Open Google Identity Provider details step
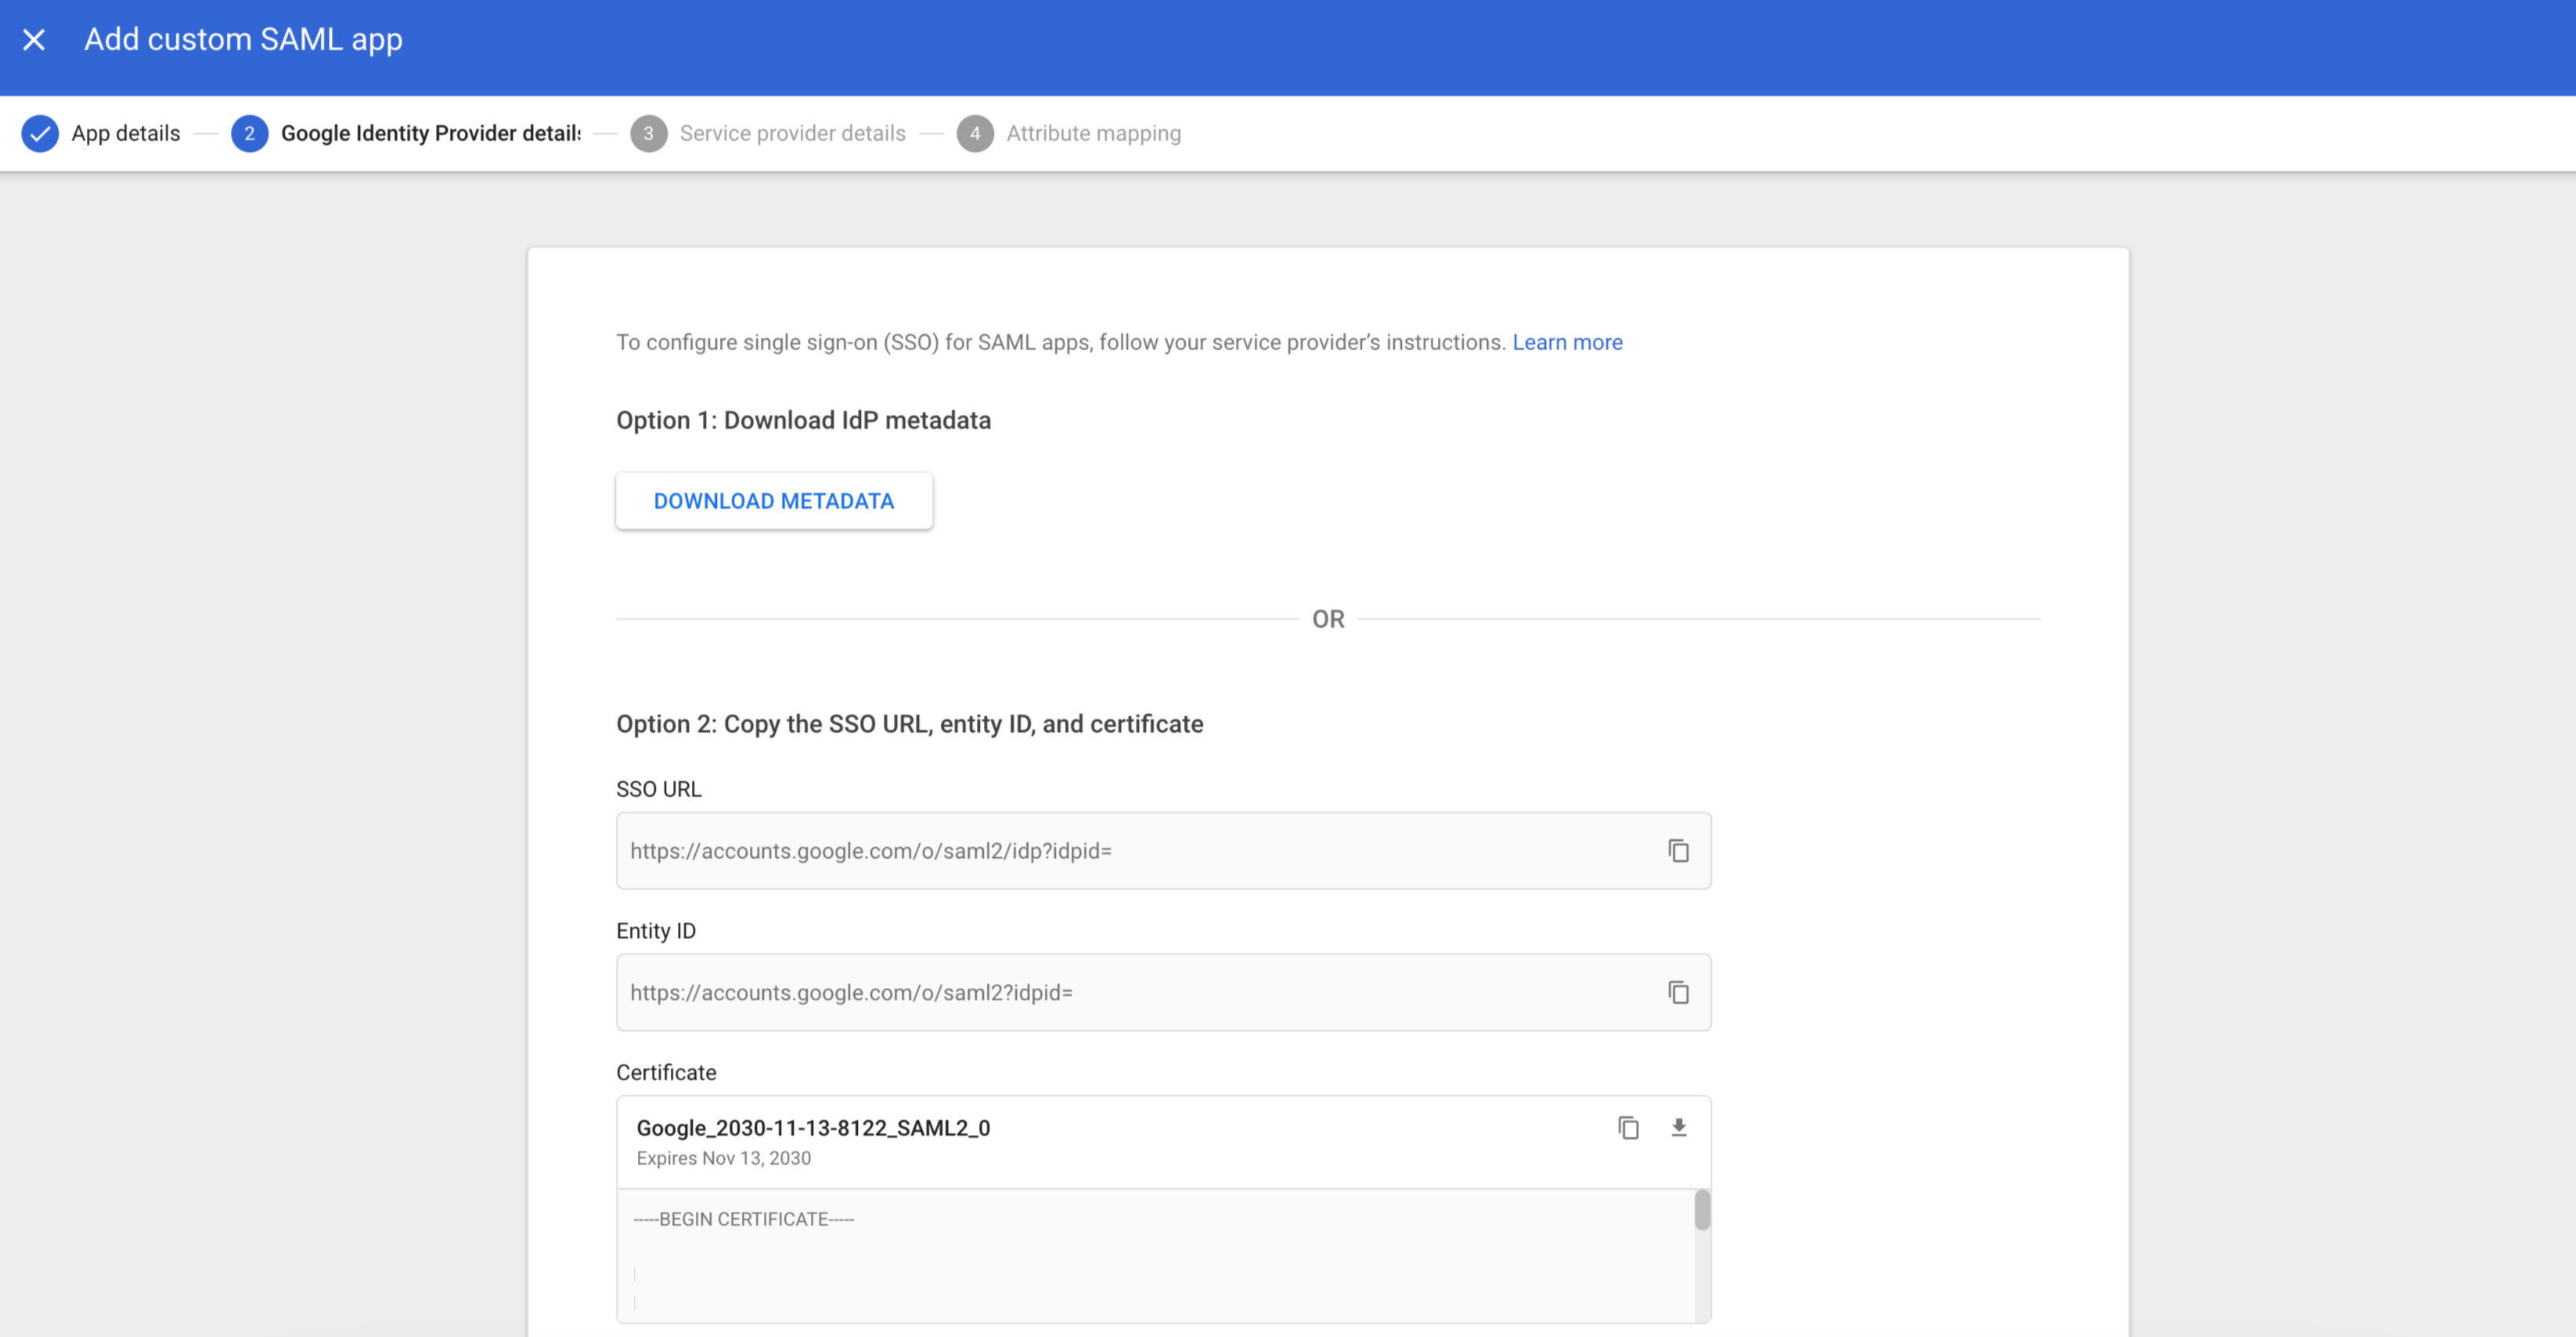This screenshot has width=2576, height=1337. point(431,134)
